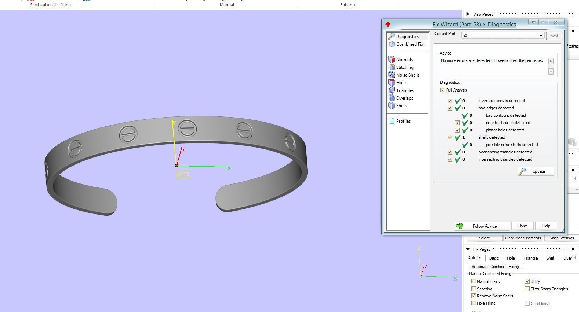Click Follow Advice button

[x=482, y=226]
